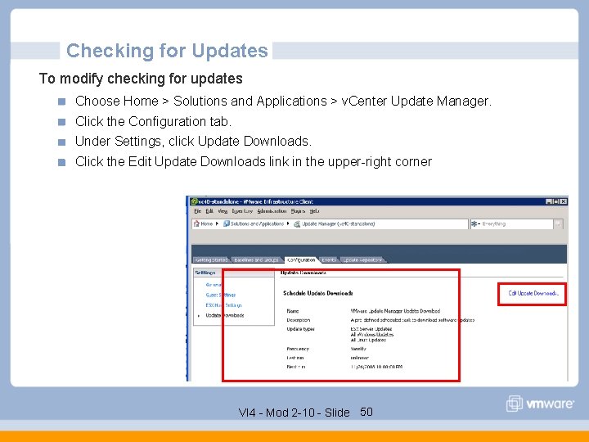Image resolution: width=589 pixels, height=442 pixels.
Task: Open the View menu
Action: pyautogui.click(x=223, y=211)
